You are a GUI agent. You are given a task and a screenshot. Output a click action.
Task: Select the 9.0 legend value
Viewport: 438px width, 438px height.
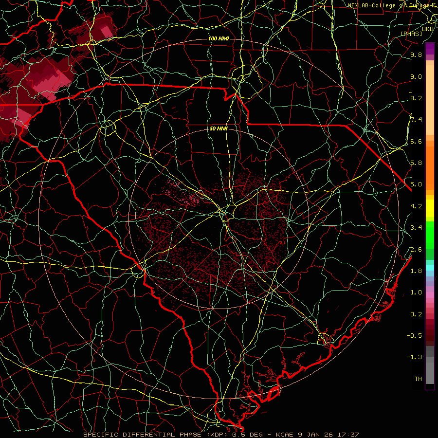416,77
